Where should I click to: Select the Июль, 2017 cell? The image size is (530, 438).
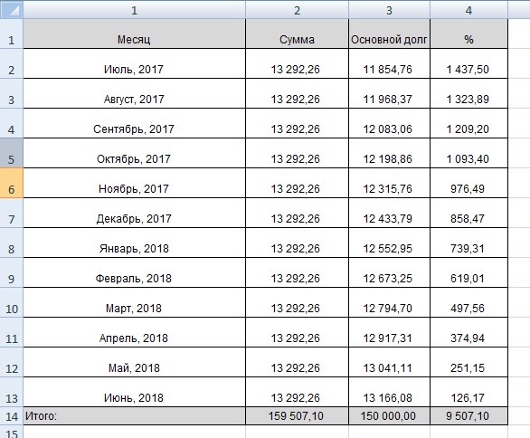(x=134, y=63)
